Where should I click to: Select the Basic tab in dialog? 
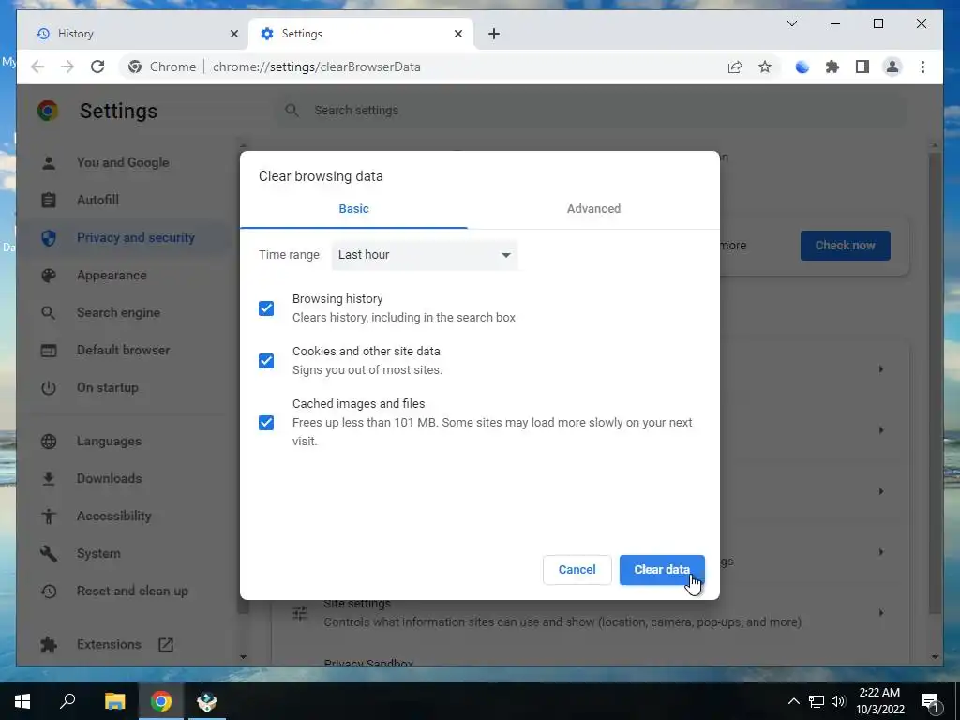click(353, 209)
